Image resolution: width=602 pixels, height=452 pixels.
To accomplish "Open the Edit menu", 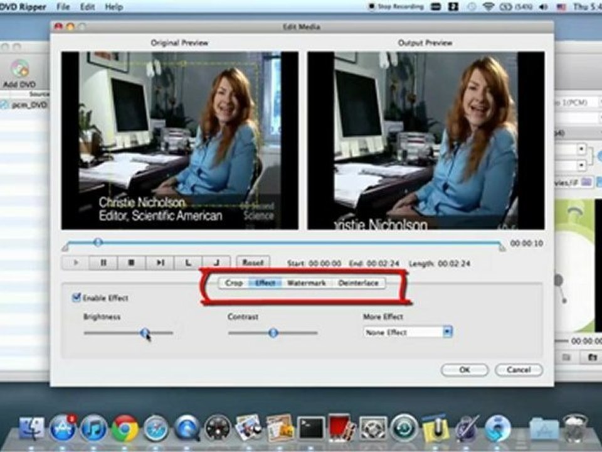I will click(x=88, y=6).
